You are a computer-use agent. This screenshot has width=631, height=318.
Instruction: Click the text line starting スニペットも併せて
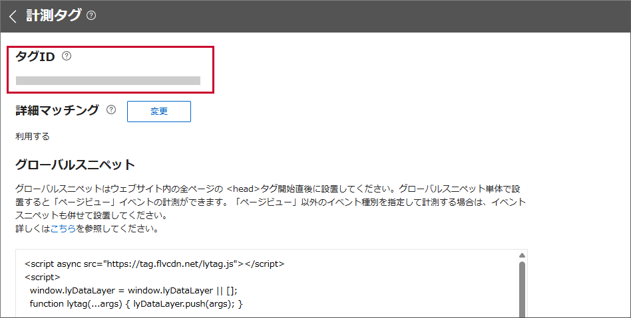(91, 216)
